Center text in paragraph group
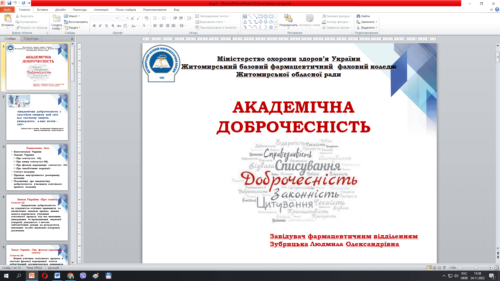This screenshot has height=281, width=500. point(161,25)
